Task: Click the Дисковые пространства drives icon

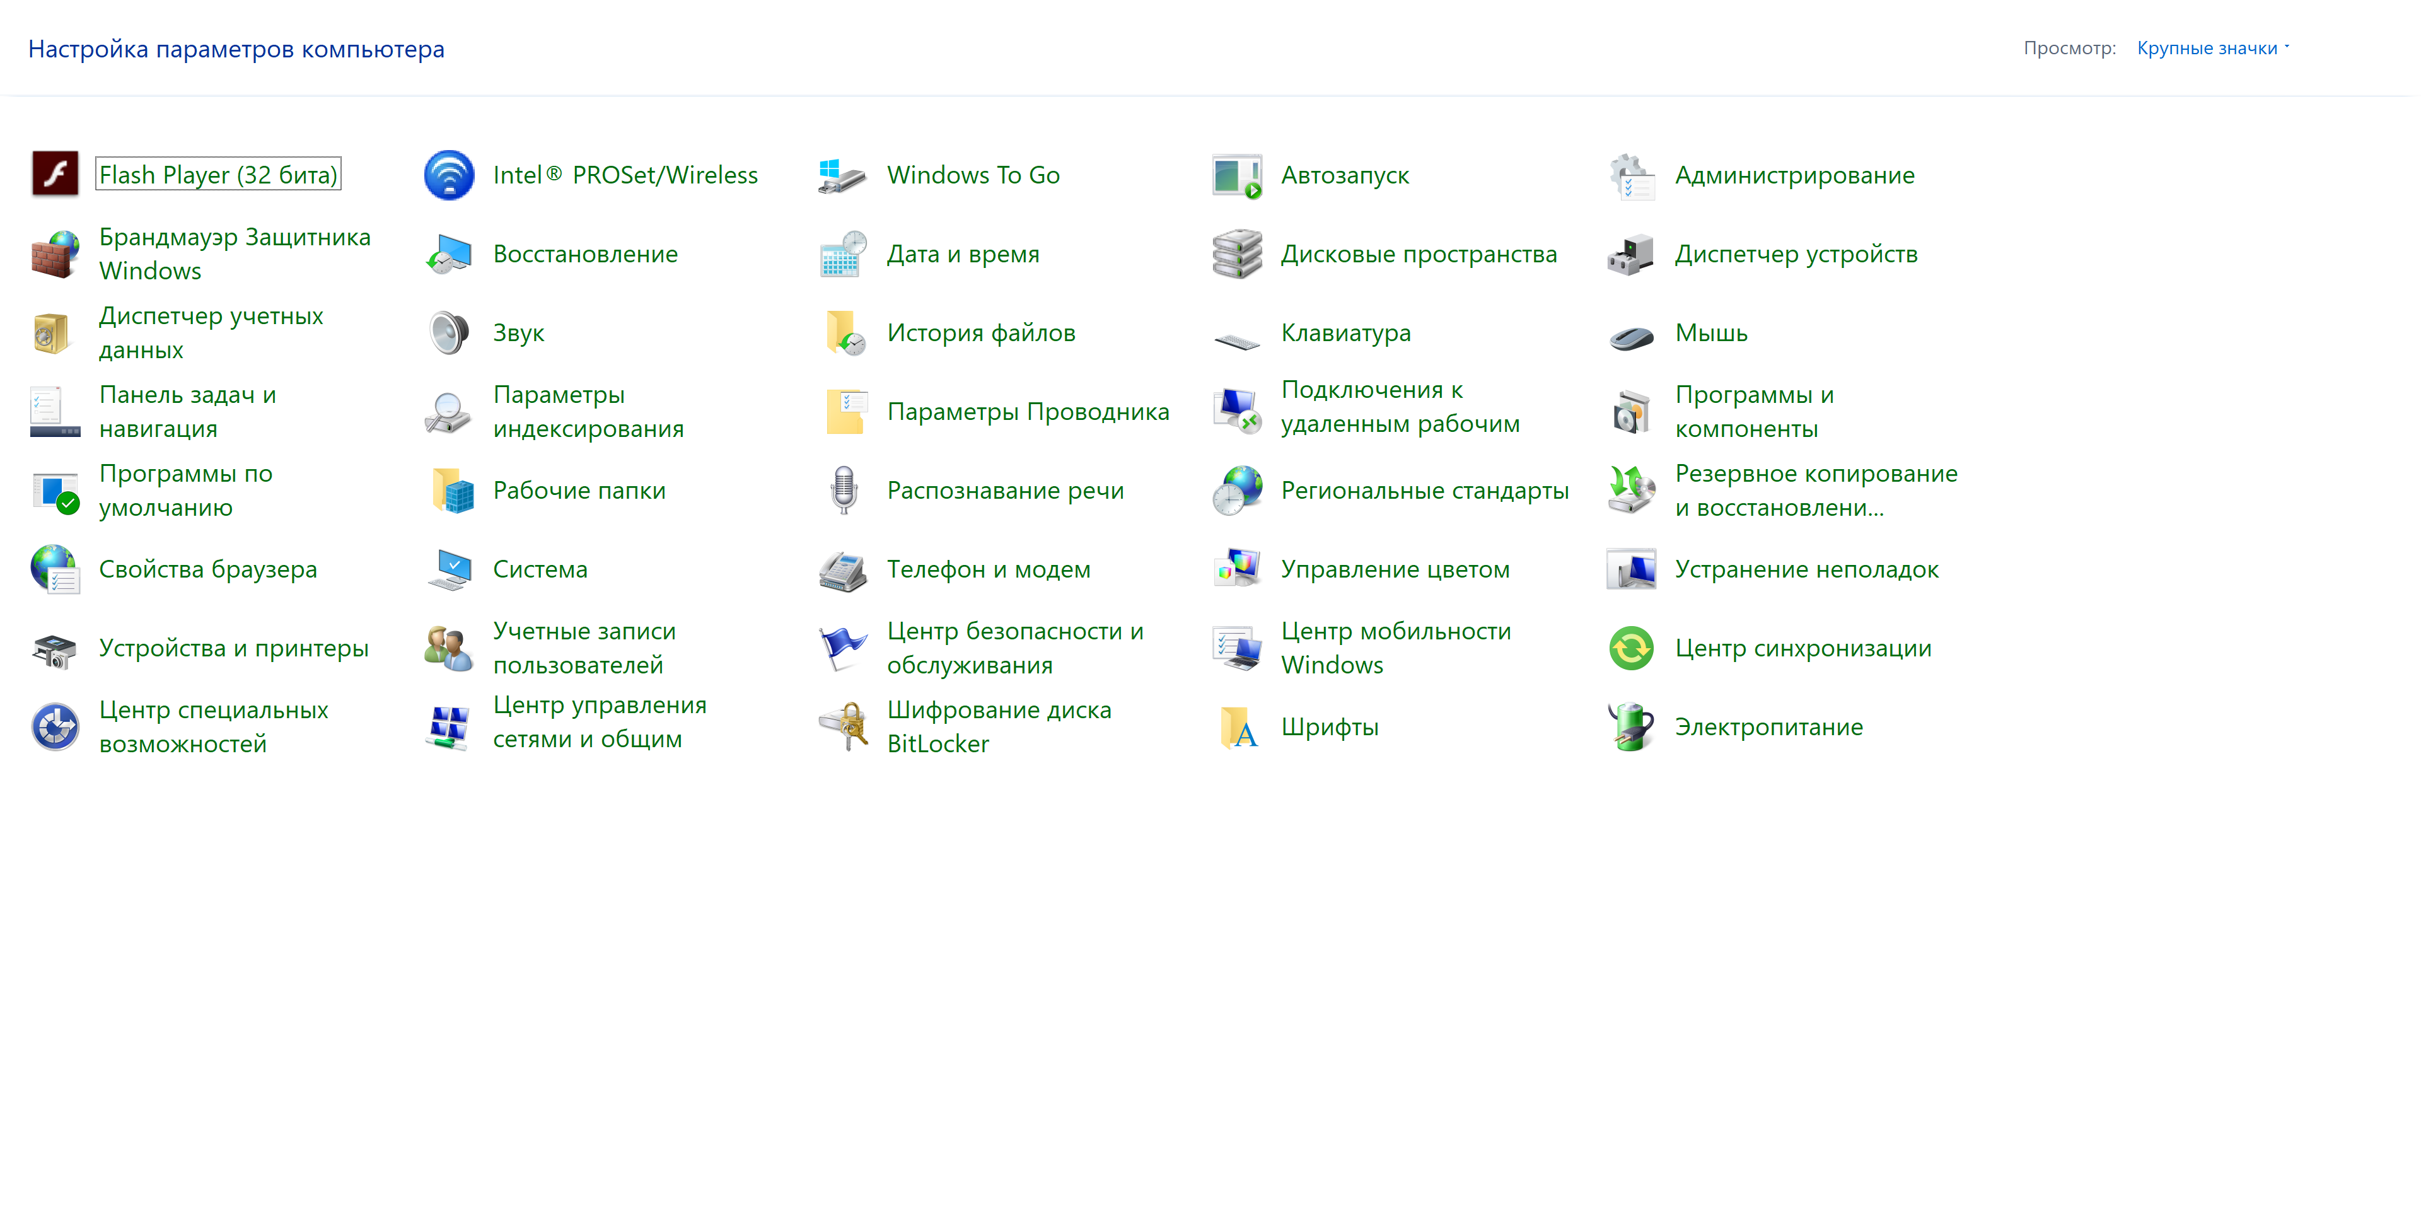Action: point(1237,254)
